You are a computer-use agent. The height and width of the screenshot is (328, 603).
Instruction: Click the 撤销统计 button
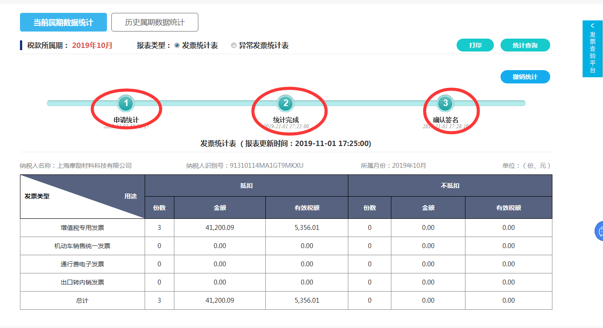[x=525, y=77]
